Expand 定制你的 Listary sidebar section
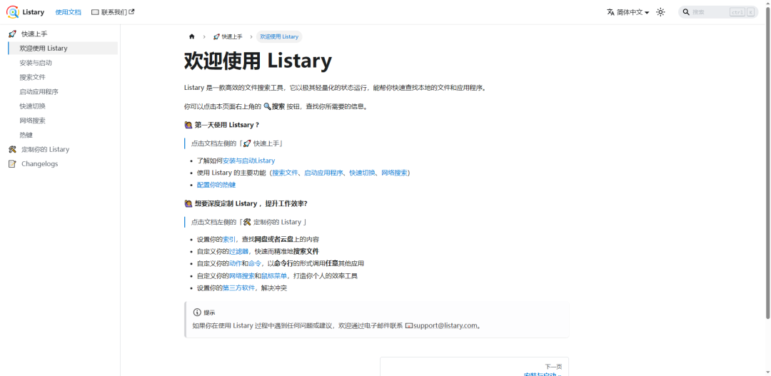This screenshot has height=376, width=771. (x=63, y=149)
